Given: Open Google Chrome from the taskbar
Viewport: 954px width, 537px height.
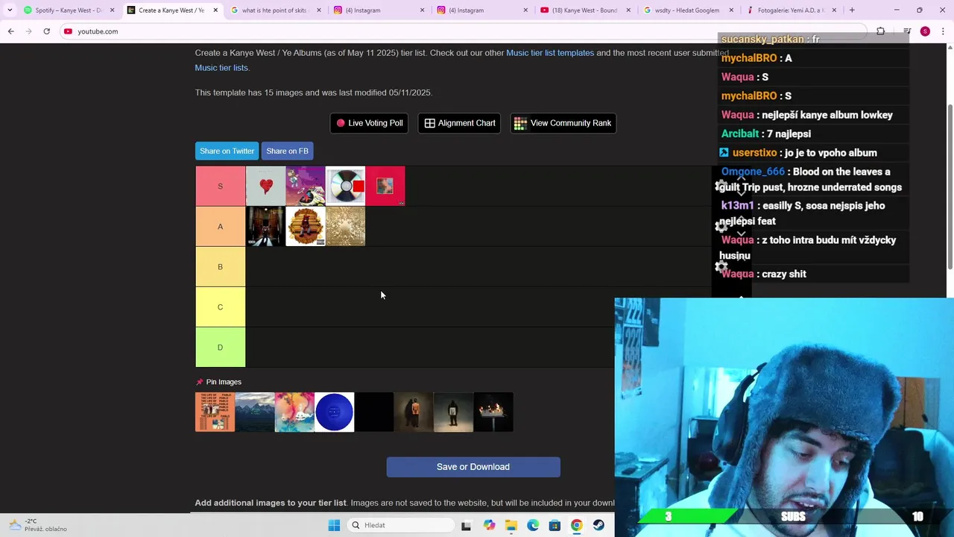Looking at the screenshot, I should pos(577,525).
